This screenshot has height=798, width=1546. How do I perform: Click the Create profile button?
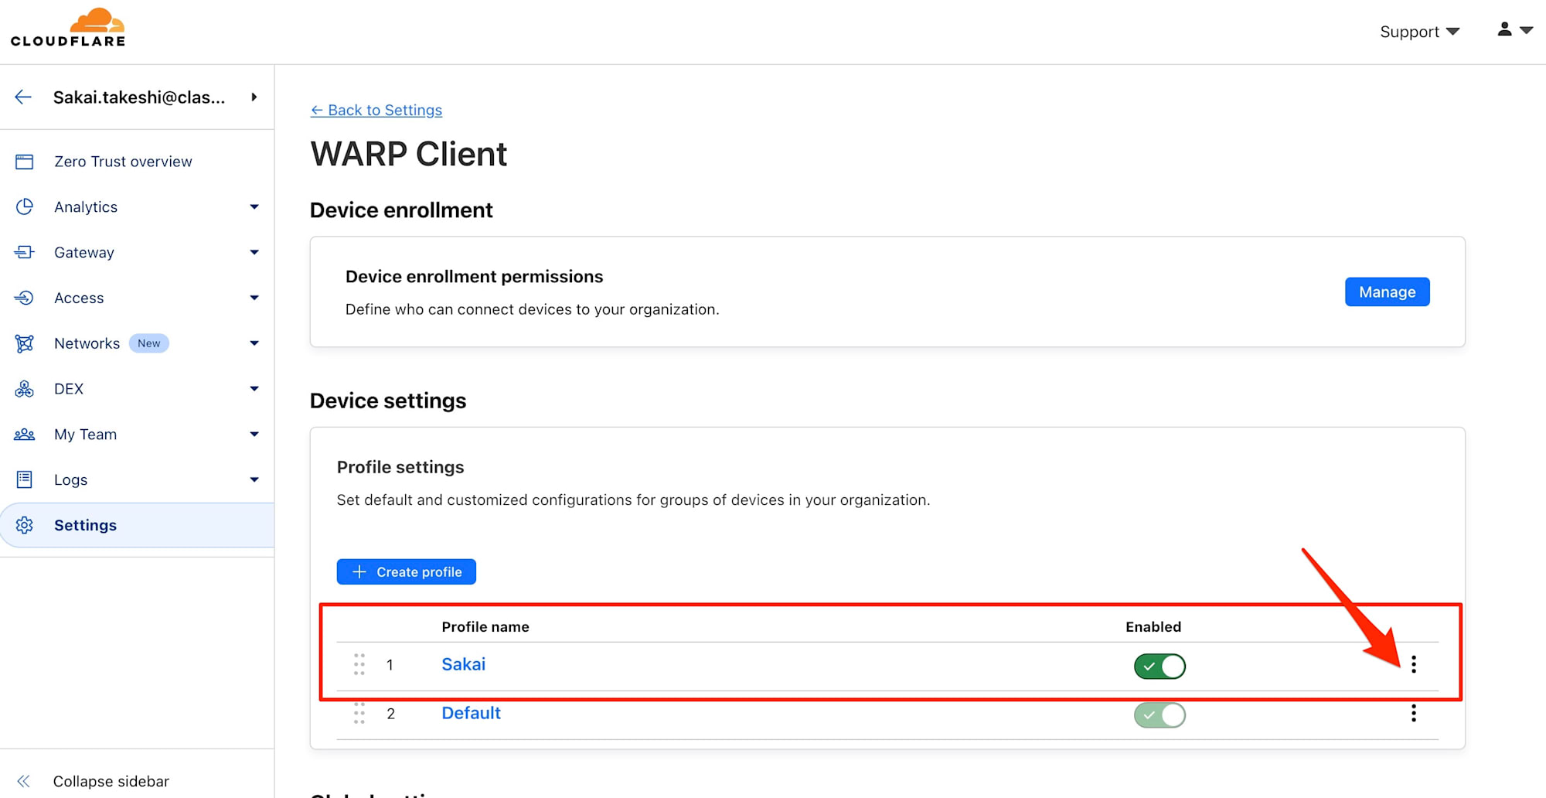pyautogui.click(x=406, y=571)
